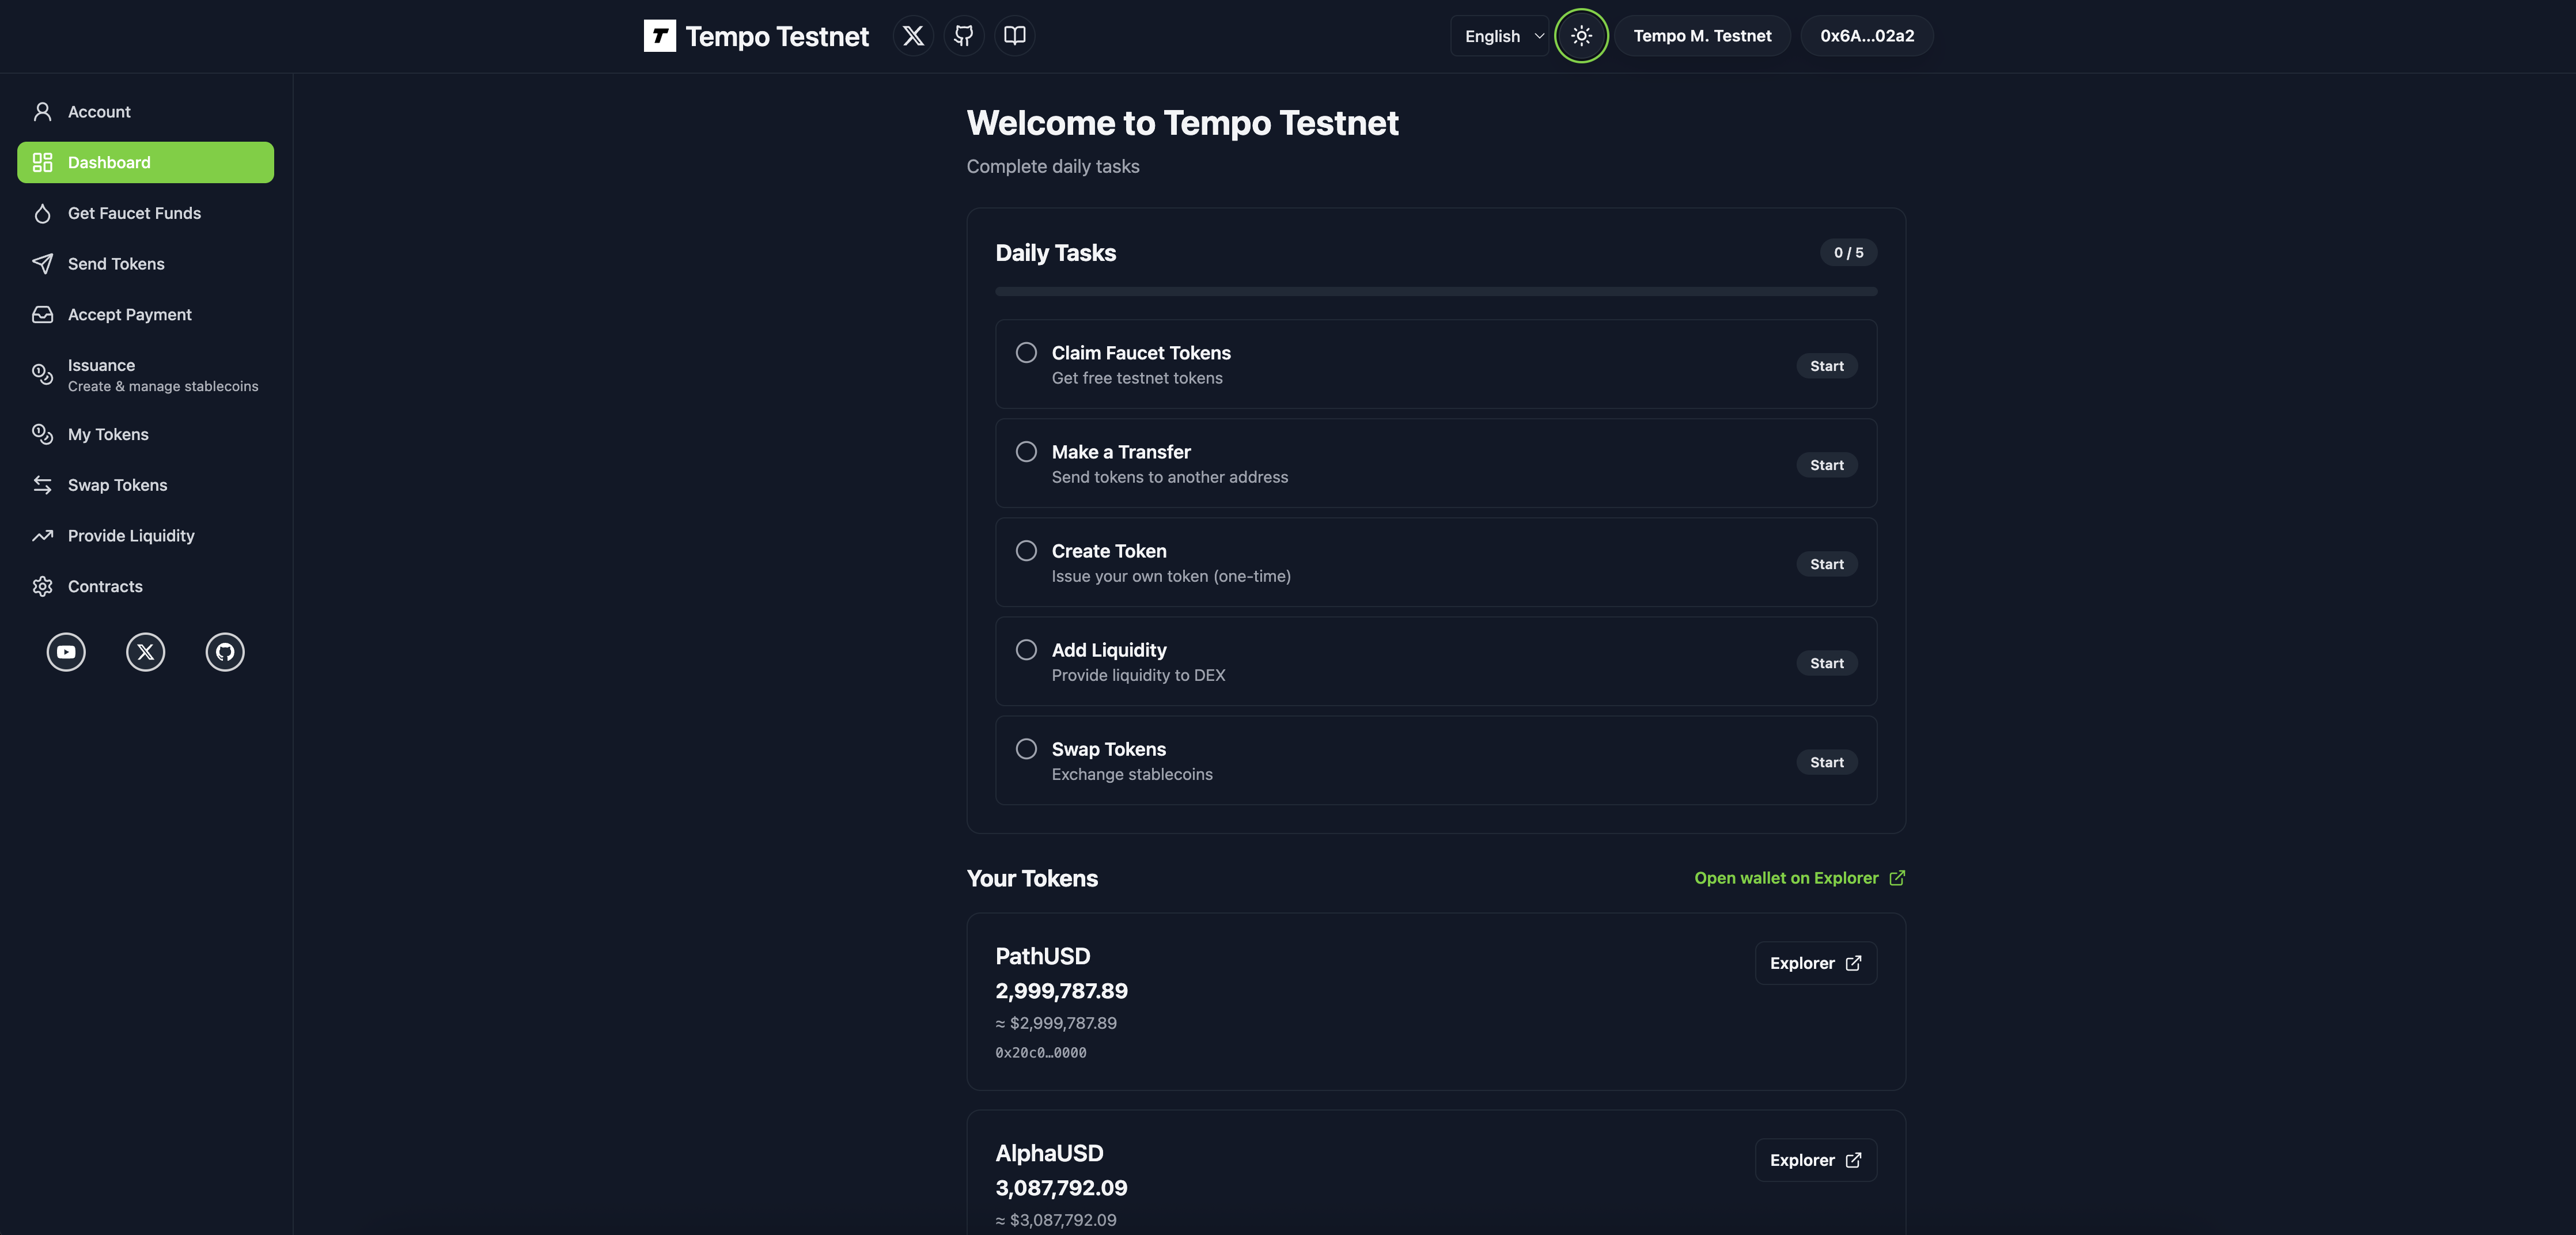Open X icon in sidebar footer
Viewport: 2576px width, 1235px height.
coord(145,652)
